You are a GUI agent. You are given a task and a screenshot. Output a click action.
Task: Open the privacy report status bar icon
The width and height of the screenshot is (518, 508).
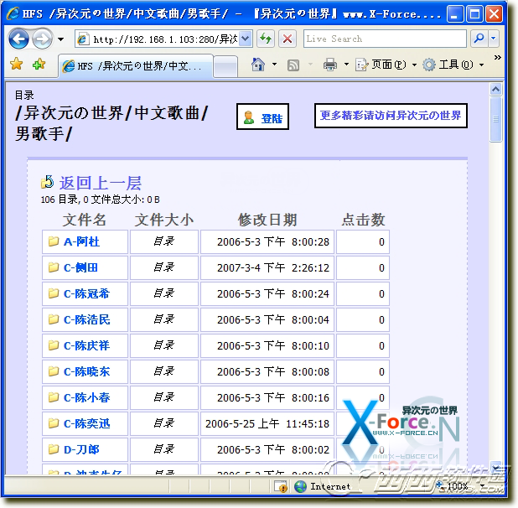(281, 487)
